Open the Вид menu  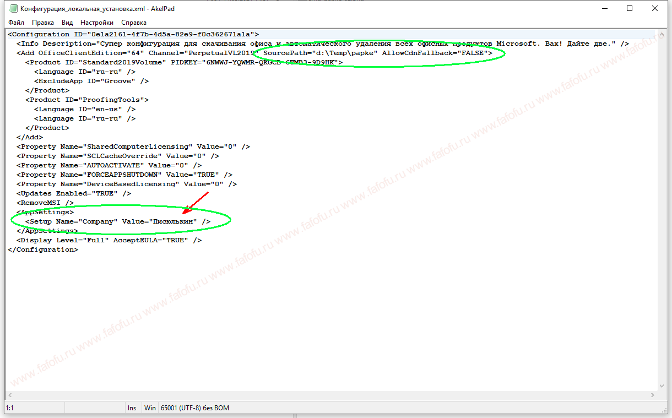click(x=67, y=23)
